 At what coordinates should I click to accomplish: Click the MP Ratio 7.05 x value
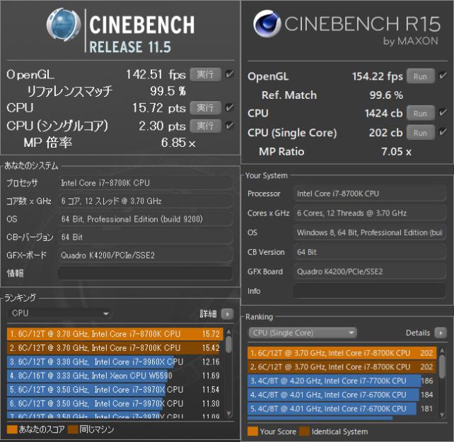[x=396, y=152]
